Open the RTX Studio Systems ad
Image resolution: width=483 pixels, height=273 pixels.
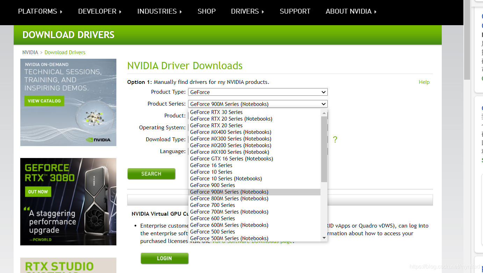[x=68, y=265]
